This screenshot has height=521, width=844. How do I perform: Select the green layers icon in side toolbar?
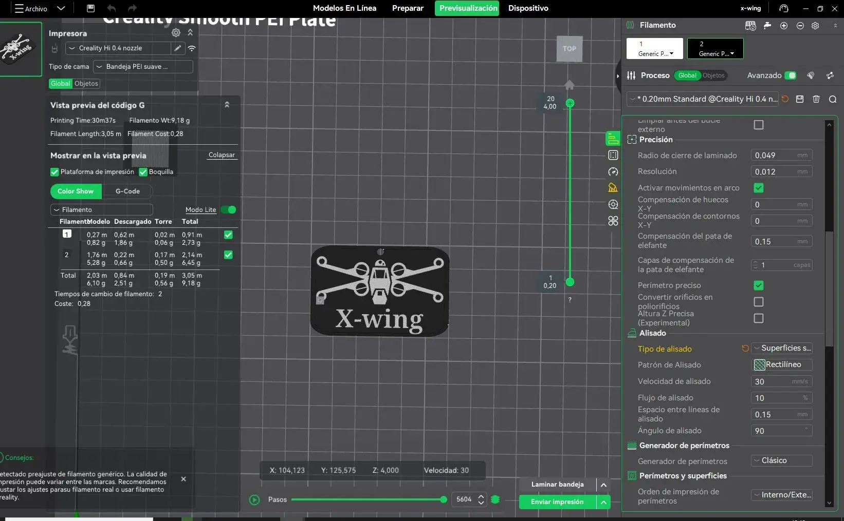pos(613,139)
